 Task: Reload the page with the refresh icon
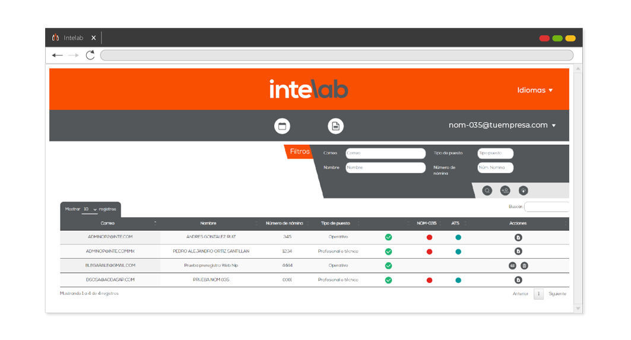coord(90,55)
